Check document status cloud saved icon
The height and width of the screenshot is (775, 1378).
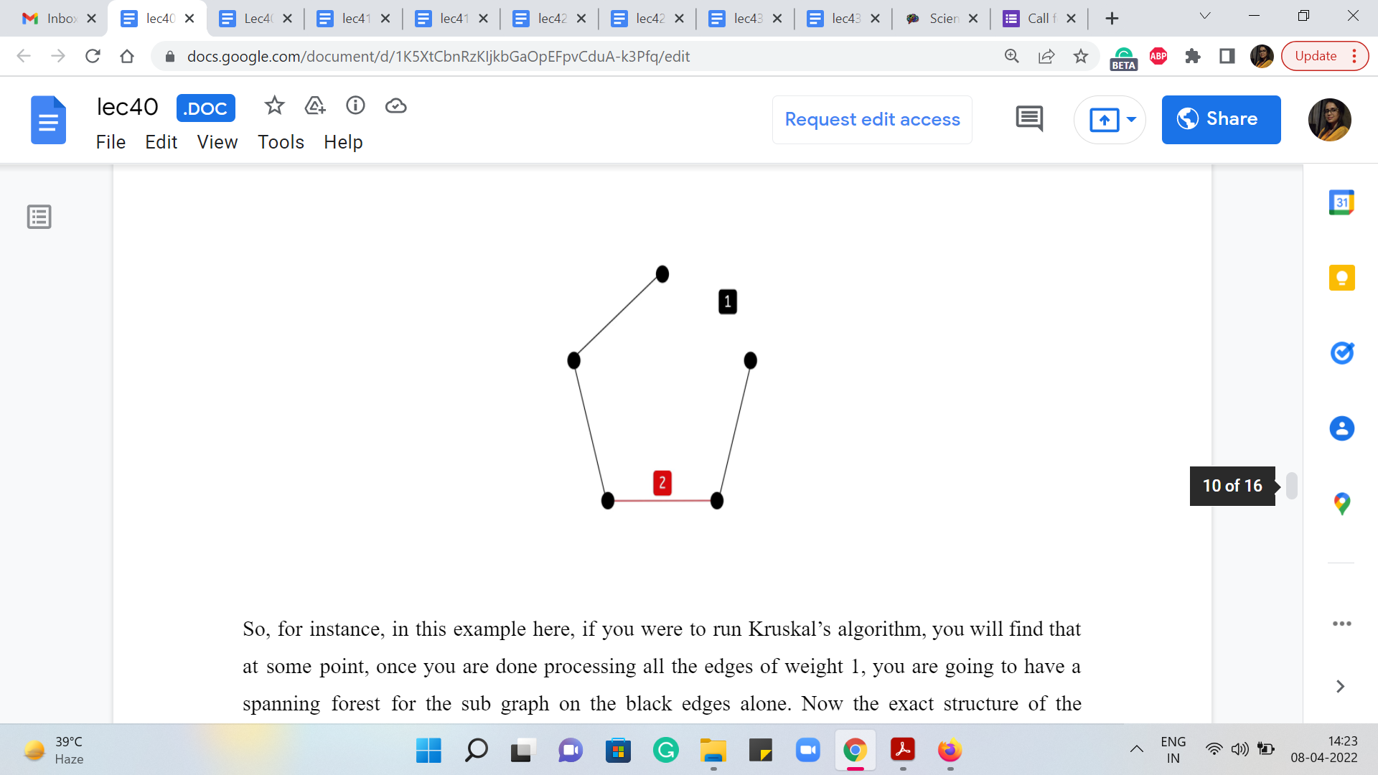point(395,106)
